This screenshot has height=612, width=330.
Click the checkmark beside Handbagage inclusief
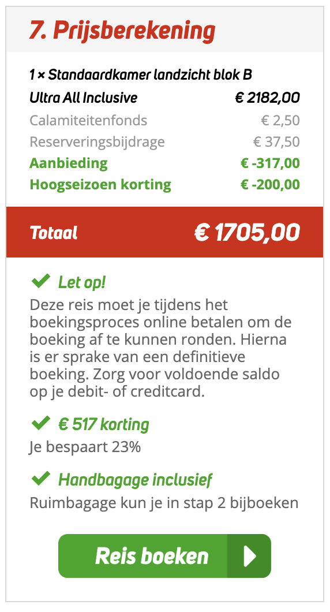click(40, 478)
